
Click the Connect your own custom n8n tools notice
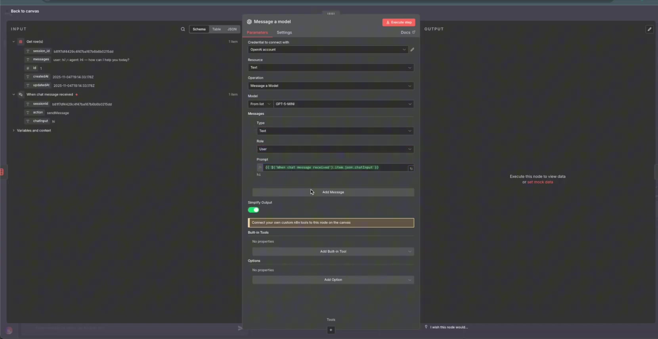point(331,223)
